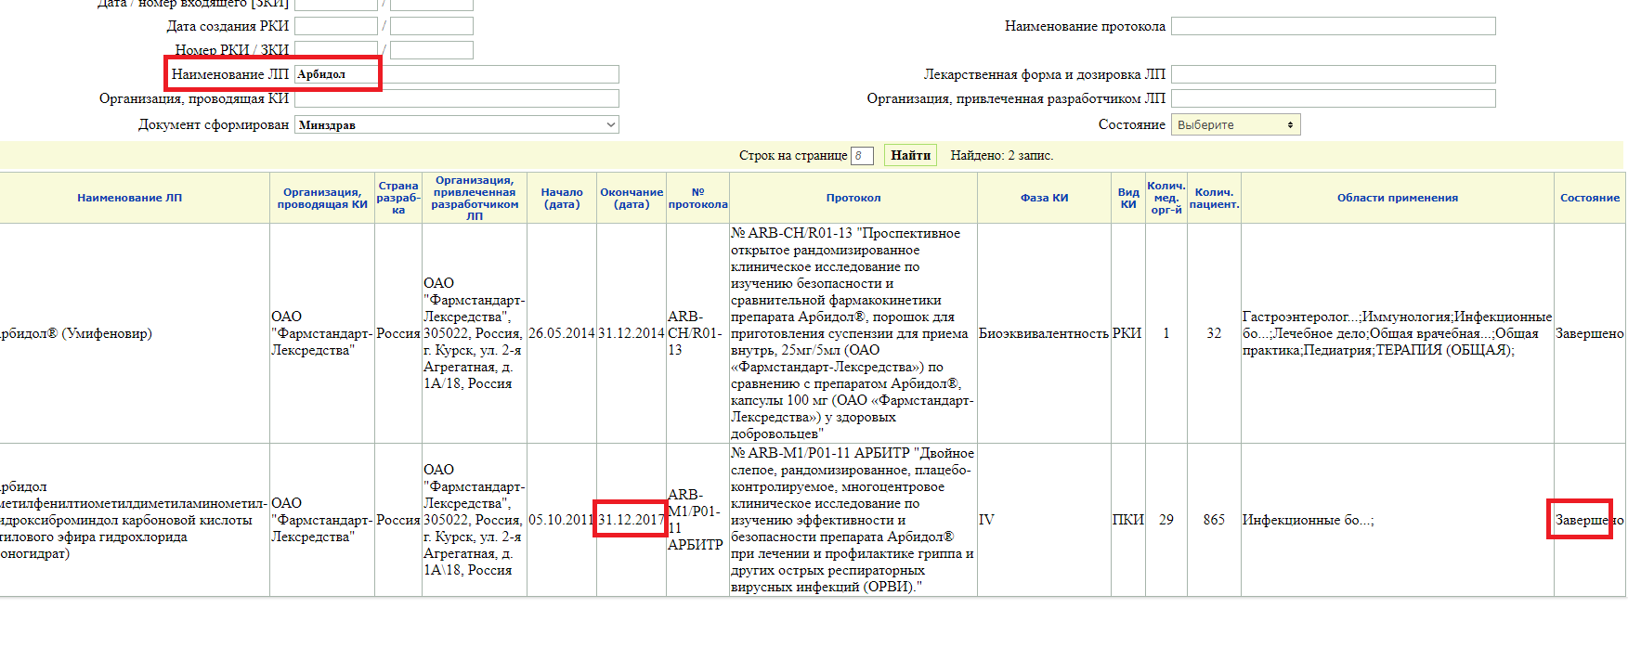Click the patient count 865 cell
Viewport: 1628px width, 660px height.
pos(1214,520)
